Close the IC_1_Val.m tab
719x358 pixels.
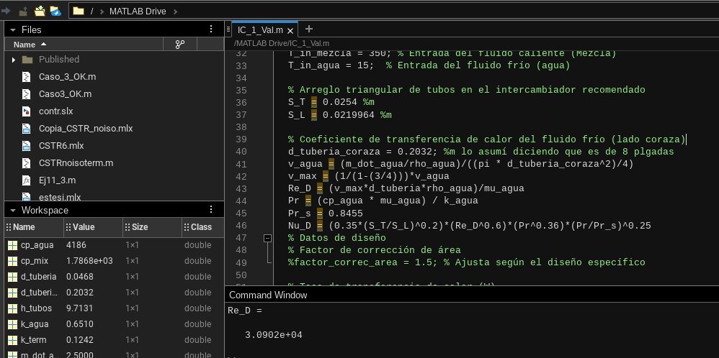pyautogui.click(x=290, y=31)
